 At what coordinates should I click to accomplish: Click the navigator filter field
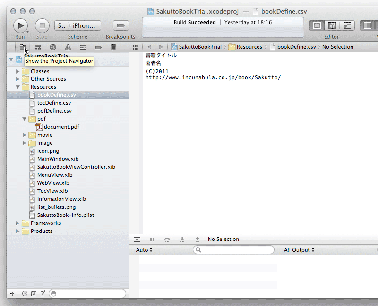tap(87, 293)
